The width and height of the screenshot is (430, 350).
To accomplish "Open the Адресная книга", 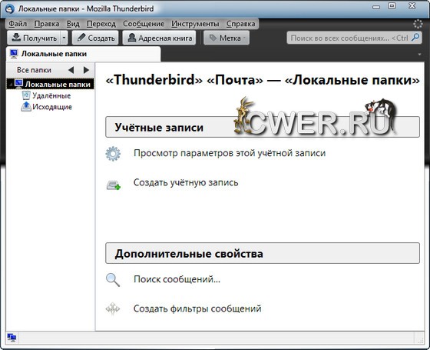I will coord(160,38).
